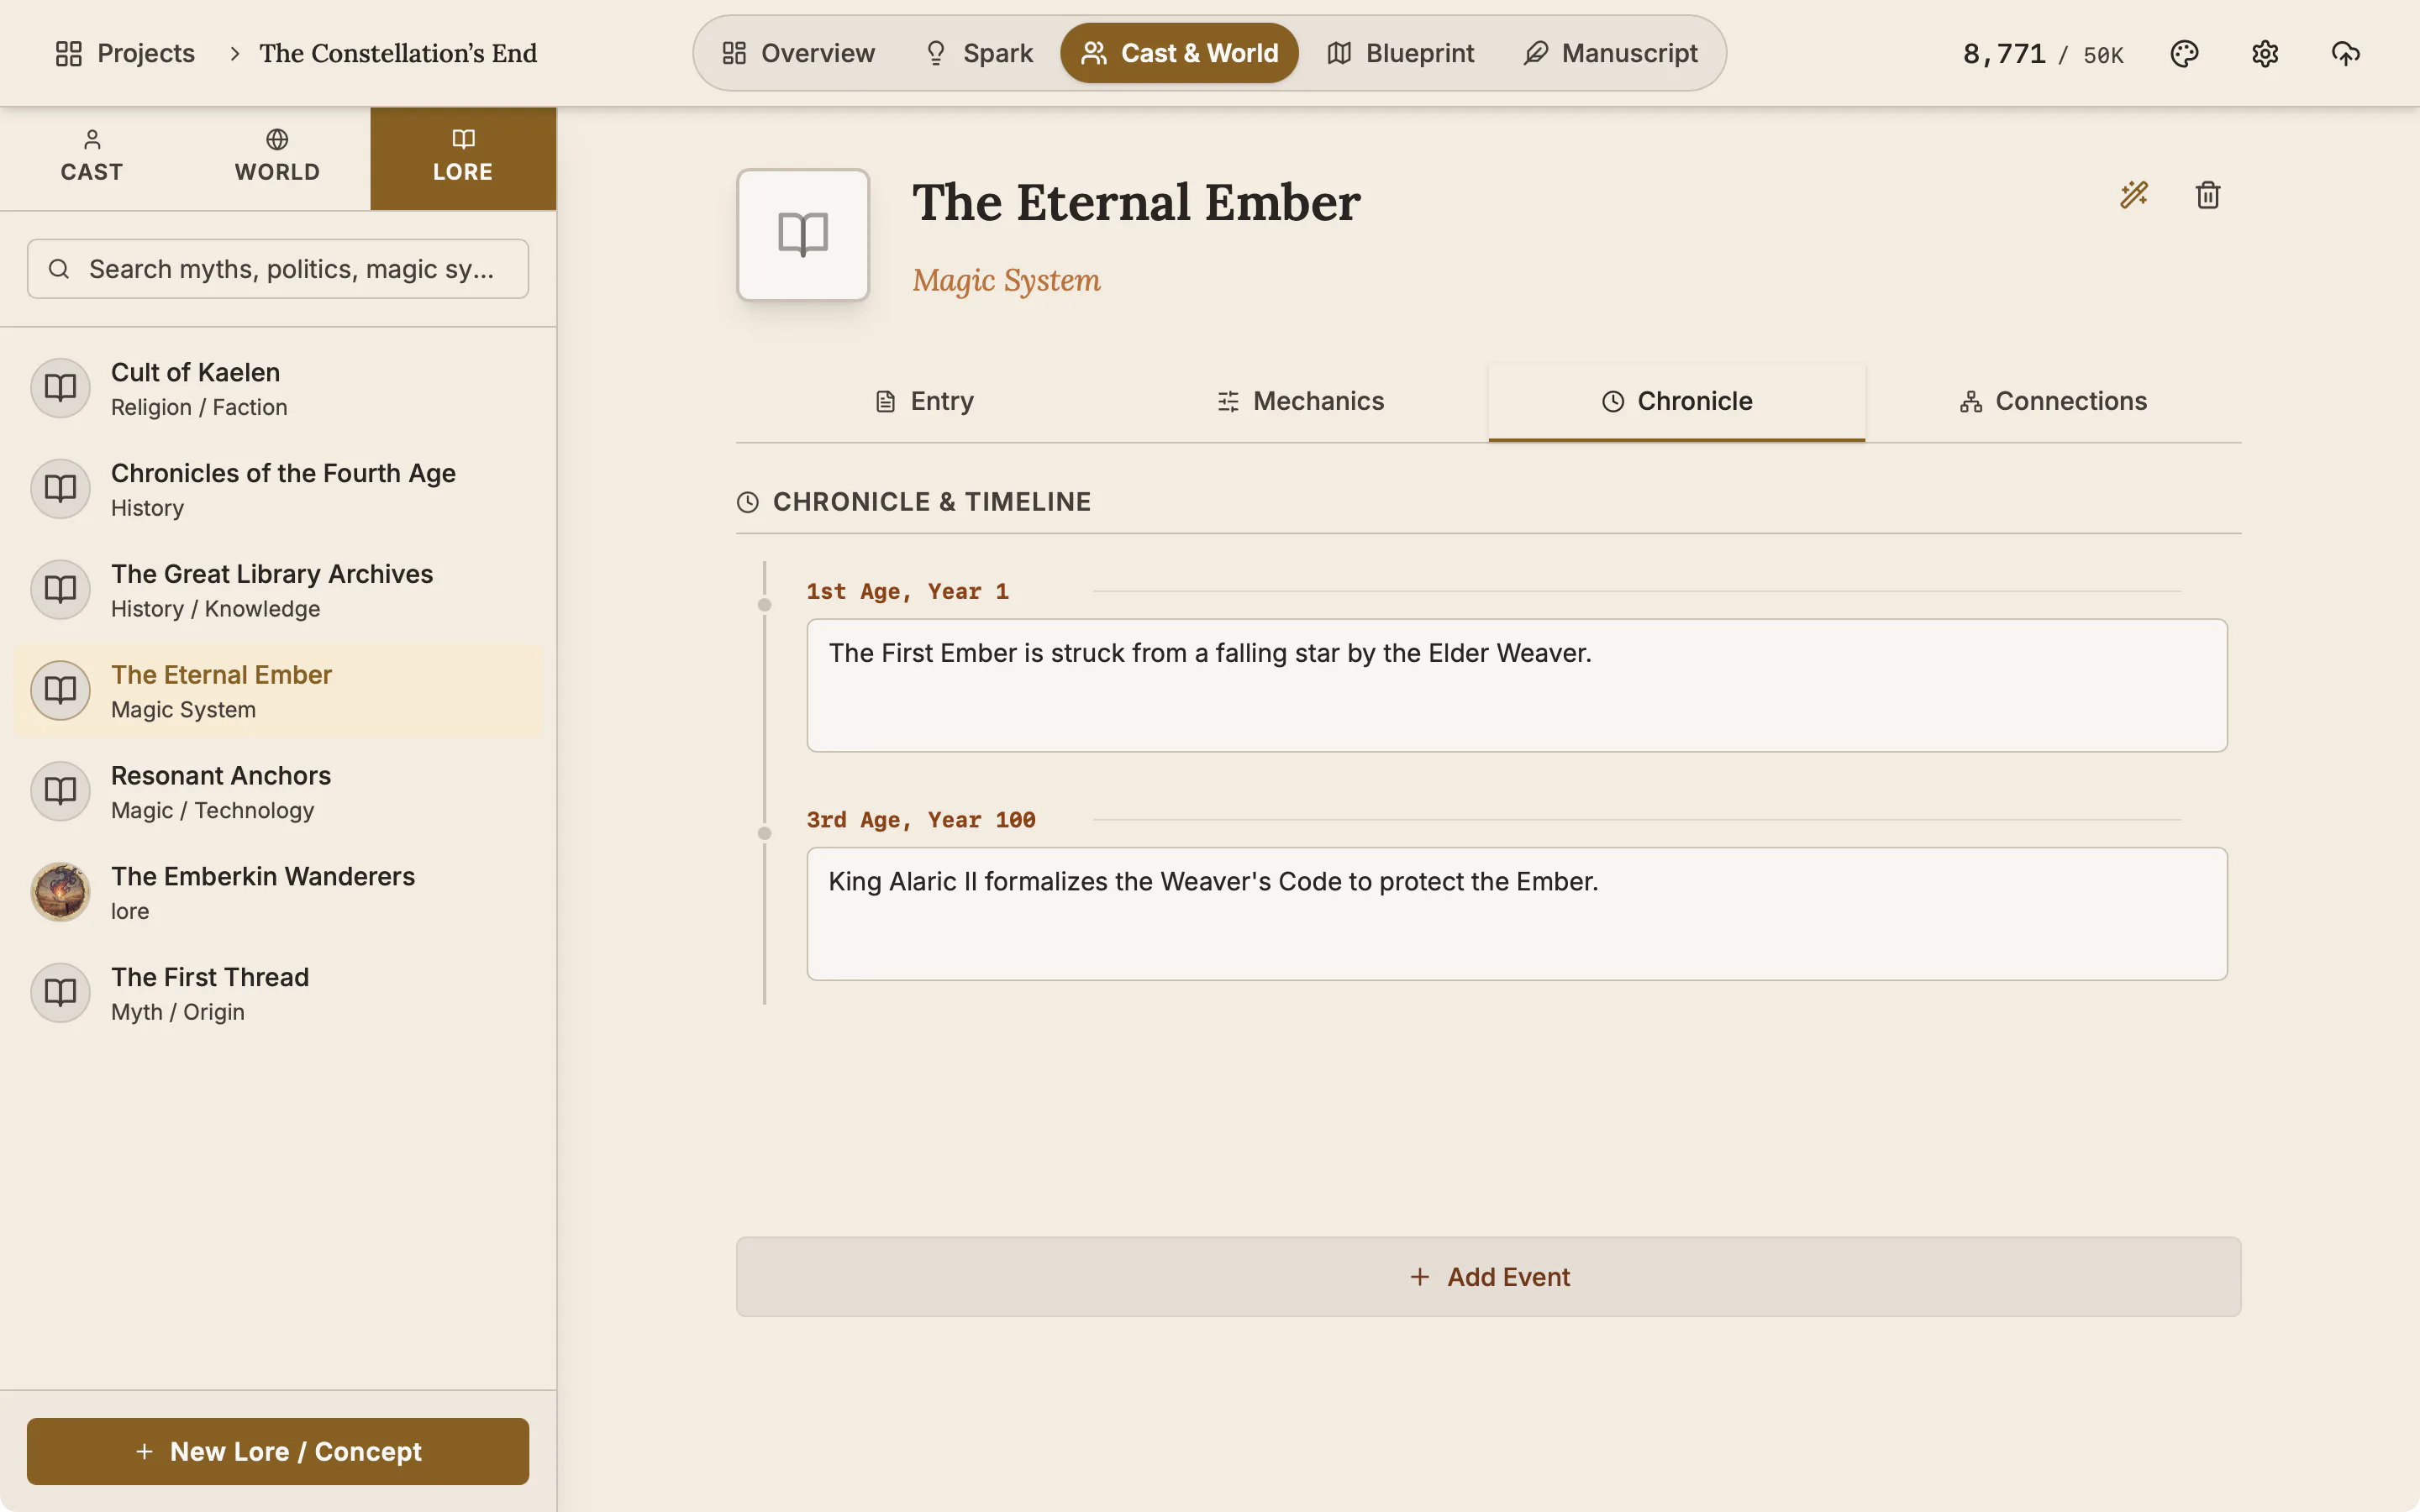Click the magic wand AI icon
The width and height of the screenshot is (2420, 1512).
[2134, 194]
